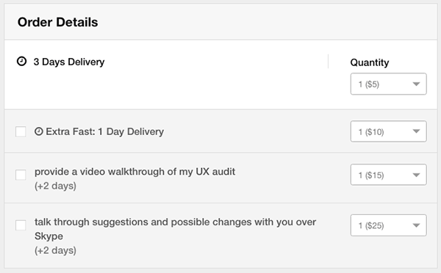The width and height of the screenshot is (441, 273).
Task: Open the 1 ($5) quantity dropdown
Action: click(388, 84)
